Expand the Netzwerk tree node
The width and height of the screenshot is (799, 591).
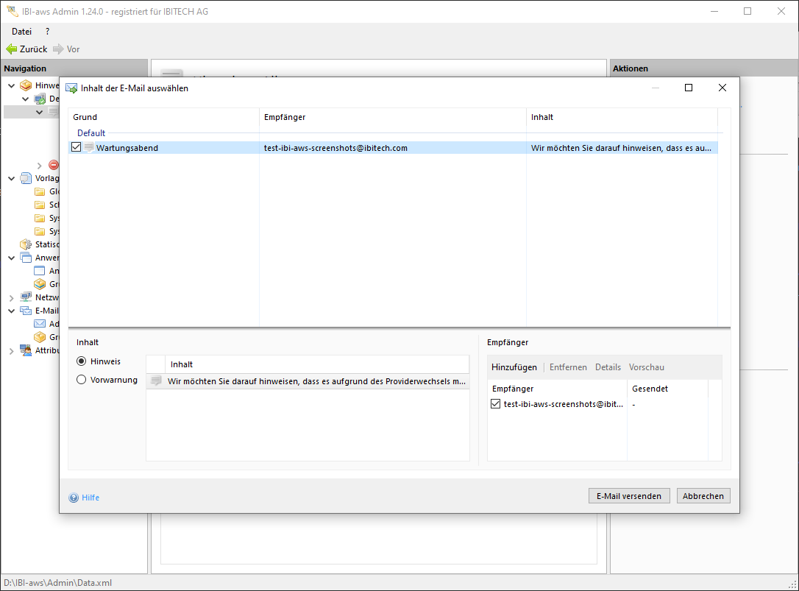point(12,297)
